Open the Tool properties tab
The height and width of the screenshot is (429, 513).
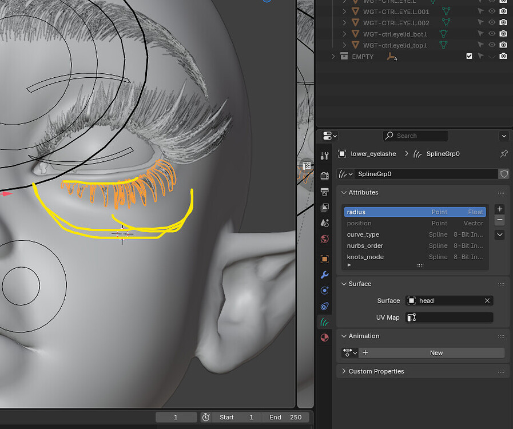tap(324, 156)
